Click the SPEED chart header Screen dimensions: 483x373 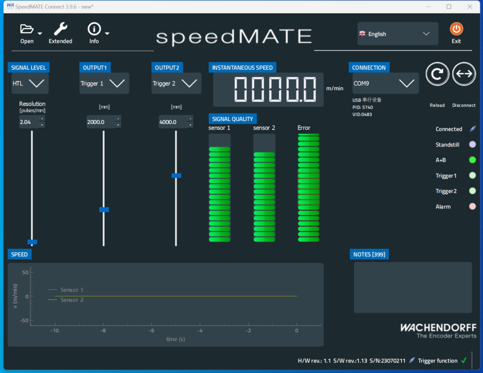[20, 254]
